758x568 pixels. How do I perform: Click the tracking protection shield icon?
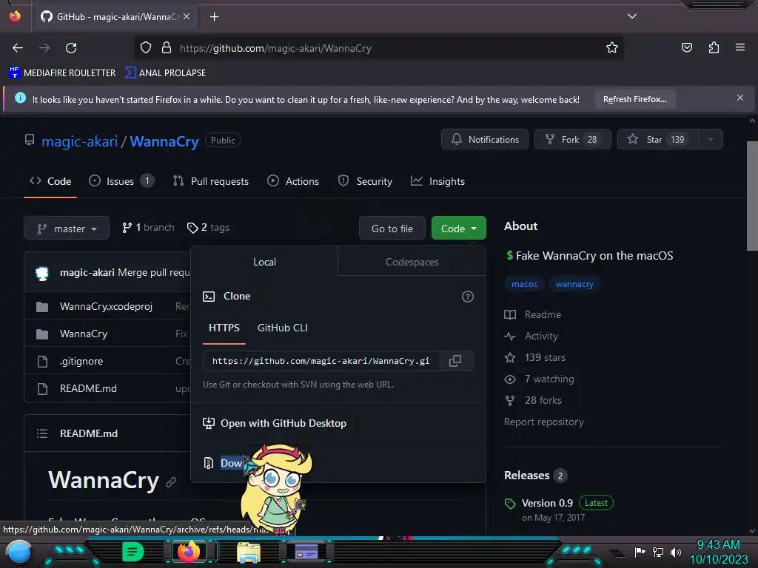146,47
